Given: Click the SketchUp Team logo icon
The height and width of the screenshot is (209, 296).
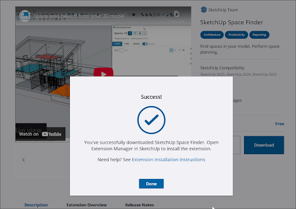Looking at the screenshot, I should pyautogui.click(x=203, y=10).
